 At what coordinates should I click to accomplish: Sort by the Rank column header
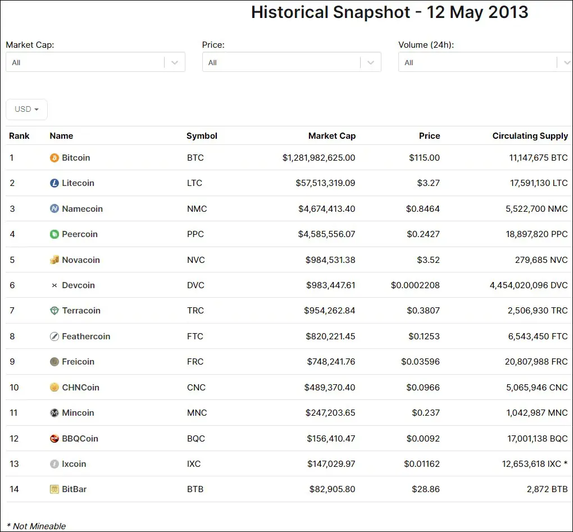pos(19,136)
